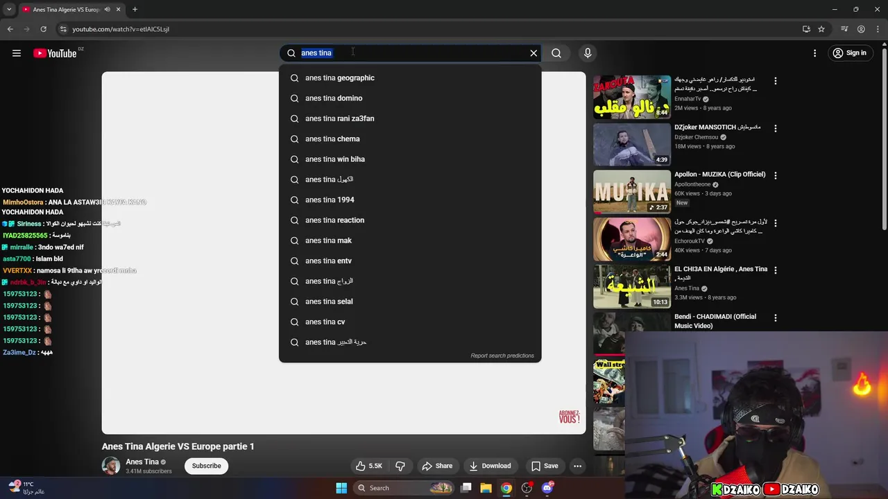View site information icon in address bar
888x499 pixels.
[63, 29]
